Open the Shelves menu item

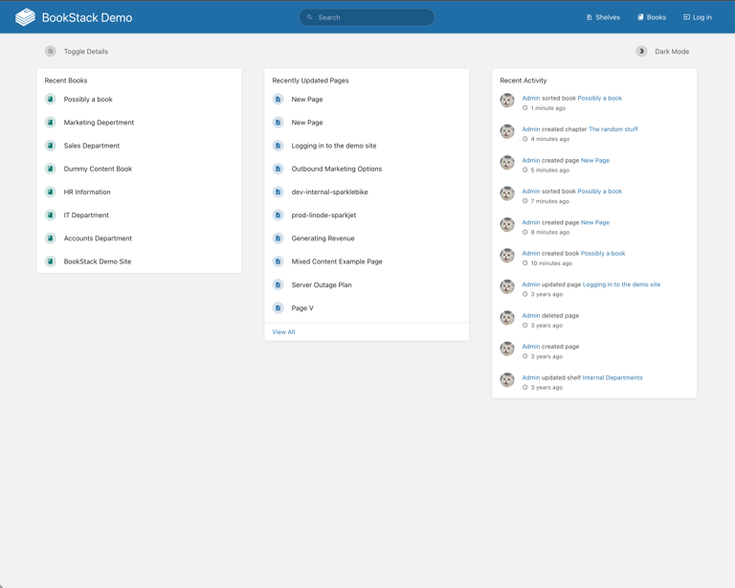603,17
